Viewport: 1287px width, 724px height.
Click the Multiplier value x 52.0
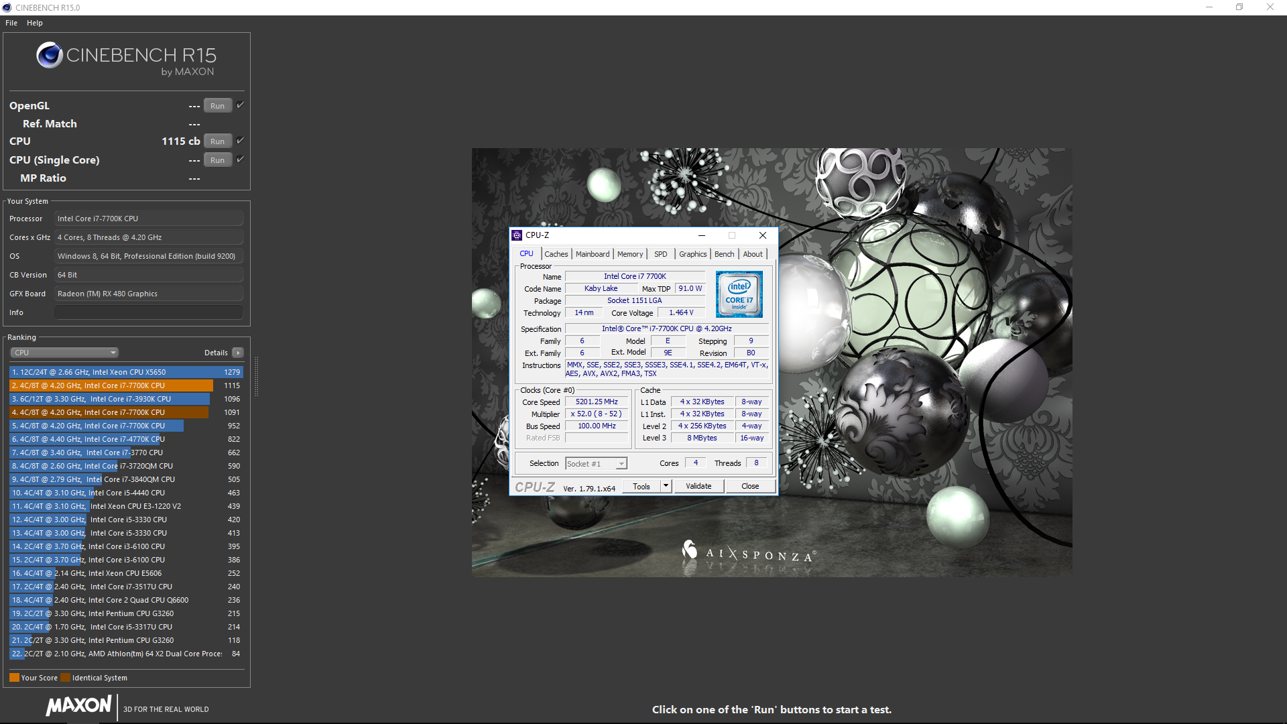point(597,414)
